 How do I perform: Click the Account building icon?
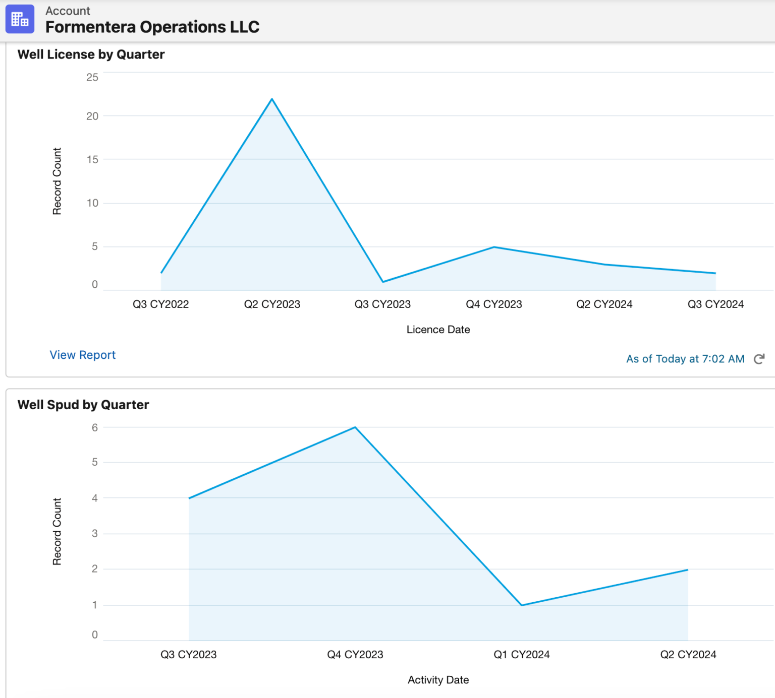20,19
